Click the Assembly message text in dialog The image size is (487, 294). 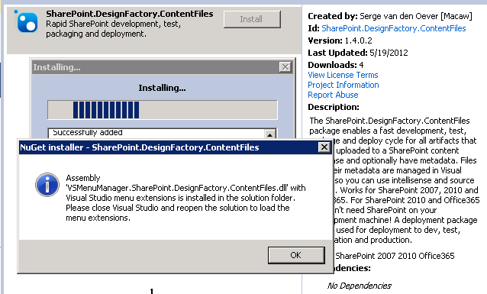point(185,198)
